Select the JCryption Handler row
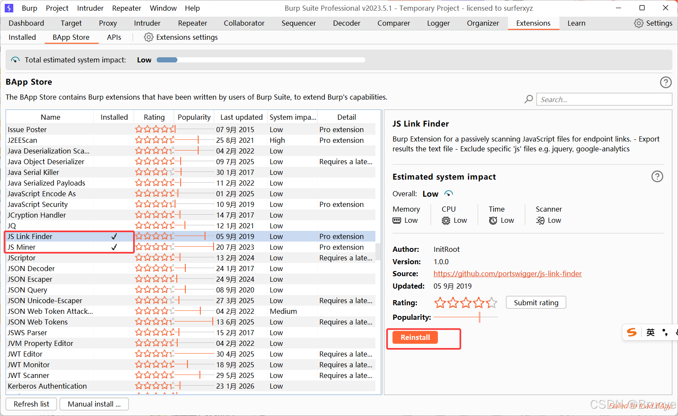 (x=191, y=215)
